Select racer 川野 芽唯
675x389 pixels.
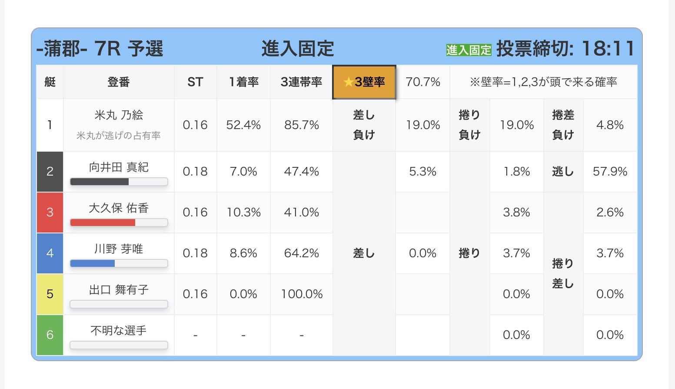point(119,249)
